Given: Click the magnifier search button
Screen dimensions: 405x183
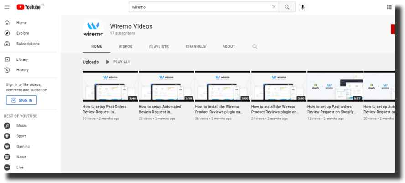Looking at the screenshot, I should click(287, 7).
